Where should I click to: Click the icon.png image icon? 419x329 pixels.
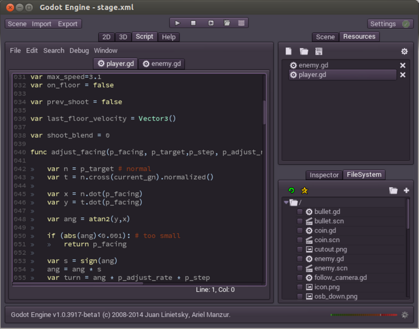pos(309,287)
